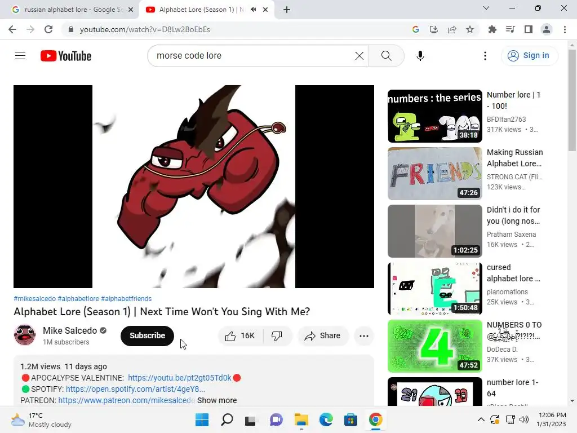Launch Microsoft Edge from taskbar
Image resolution: width=577 pixels, height=433 pixels.
point(326,419)
